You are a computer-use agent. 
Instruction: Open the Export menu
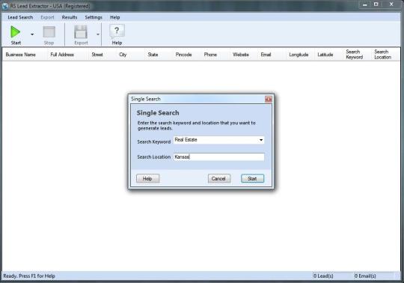[47, 17]
